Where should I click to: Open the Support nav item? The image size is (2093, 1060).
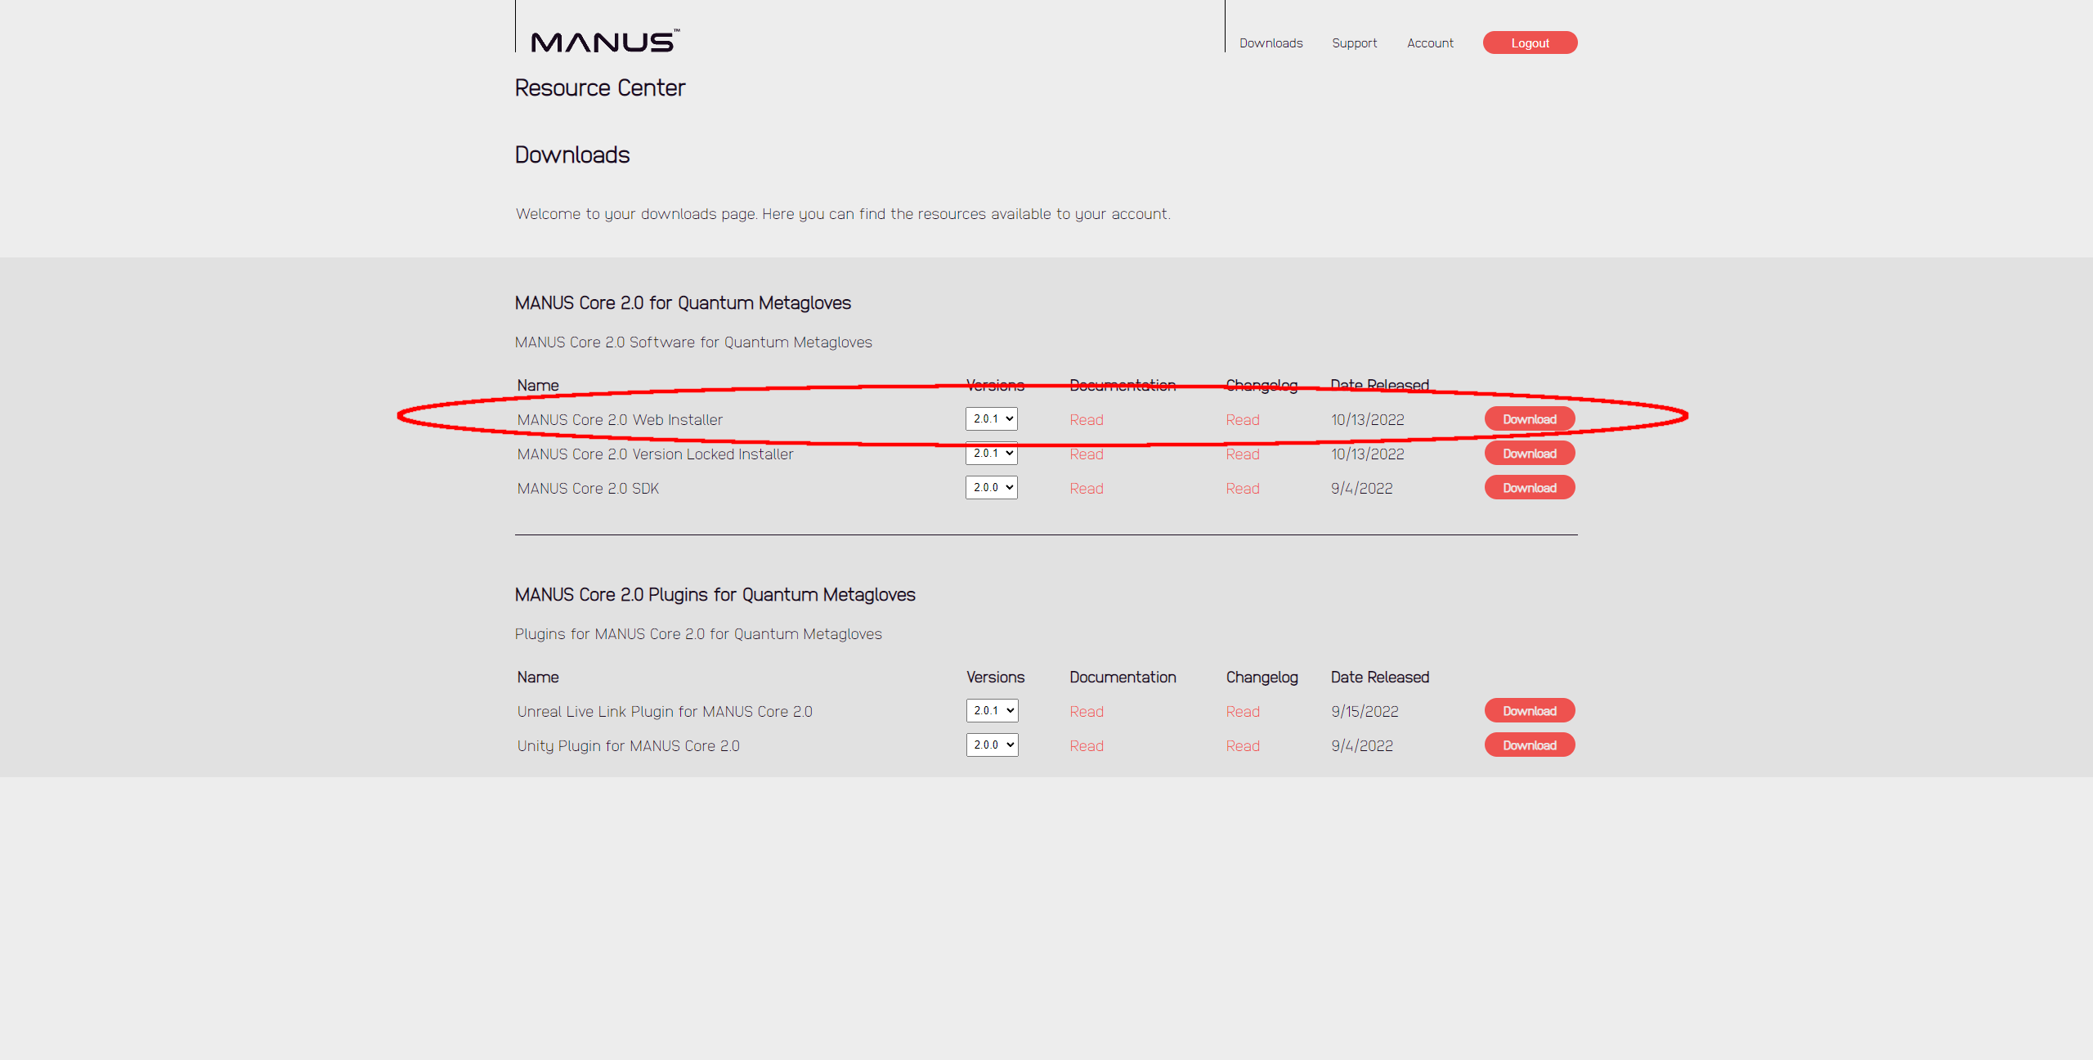pyautogui.click(x=1354, y=43)
